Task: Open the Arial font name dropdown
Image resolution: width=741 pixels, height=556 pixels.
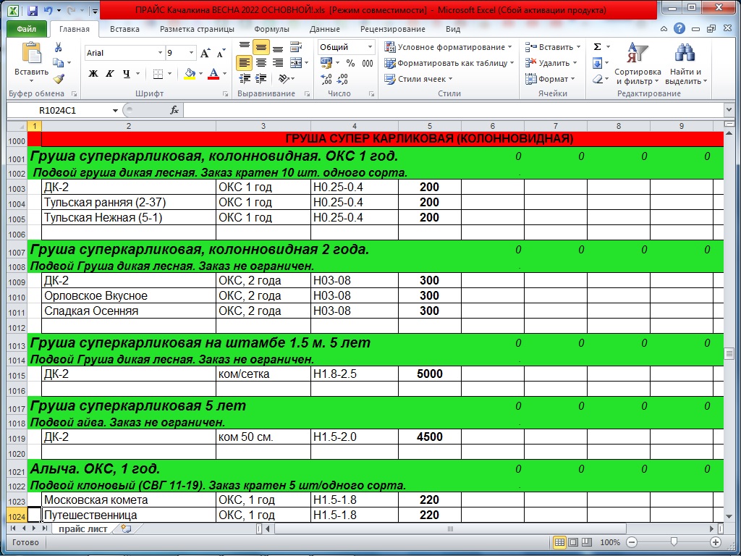Action: point(160,54)
